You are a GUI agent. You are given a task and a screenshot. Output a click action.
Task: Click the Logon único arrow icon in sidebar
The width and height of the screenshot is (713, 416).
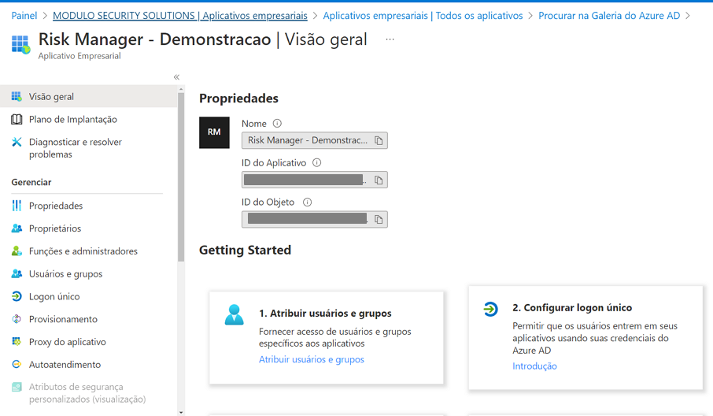(x=17, y=296)
